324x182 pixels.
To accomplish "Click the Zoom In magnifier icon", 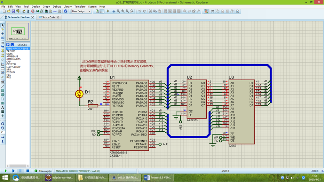I will [118, 11].
